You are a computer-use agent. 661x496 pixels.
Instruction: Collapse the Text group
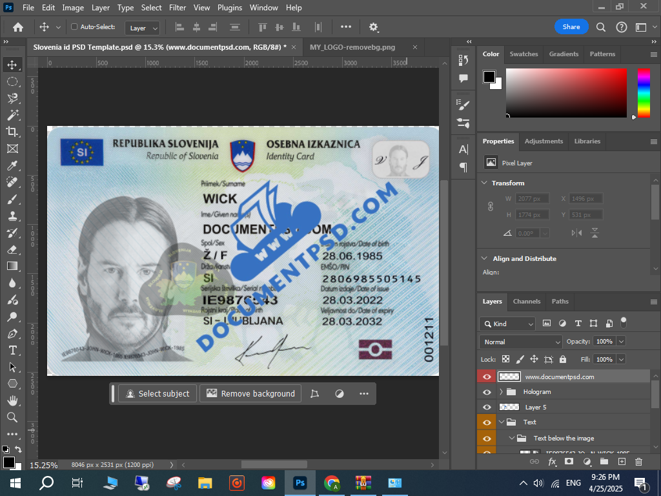501,422
